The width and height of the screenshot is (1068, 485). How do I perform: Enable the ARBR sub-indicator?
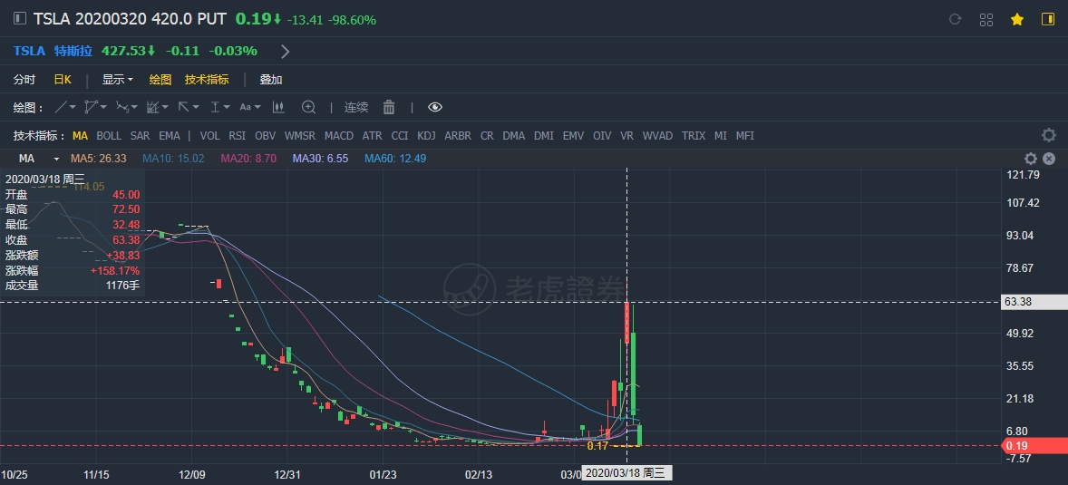coord(458,136)
